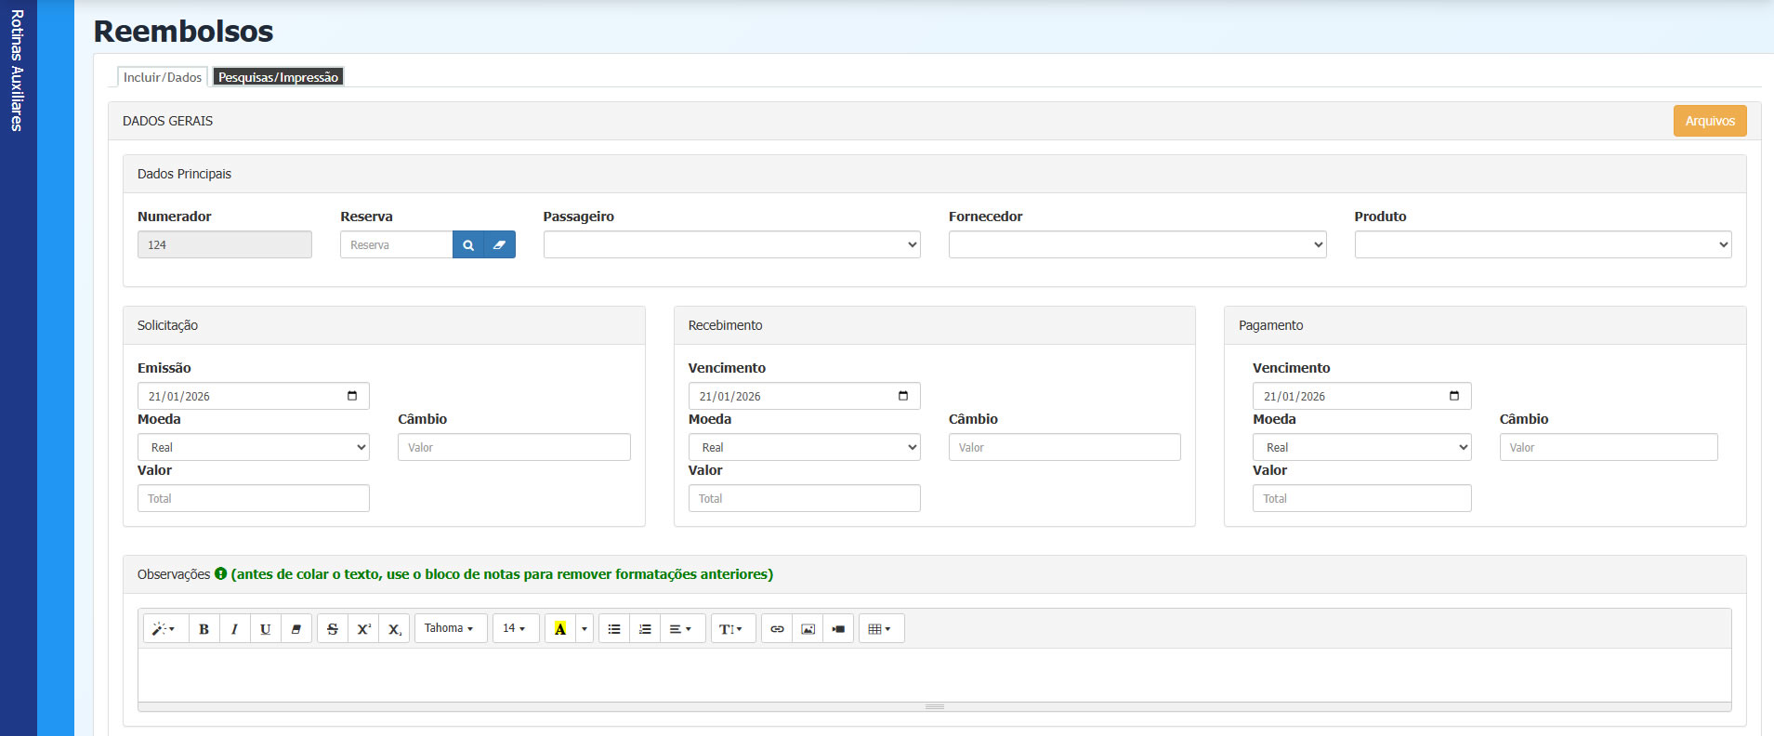Open the Pagamento Vencimento calendar picker
1774x736 pixels.
tap(1454, 396)
